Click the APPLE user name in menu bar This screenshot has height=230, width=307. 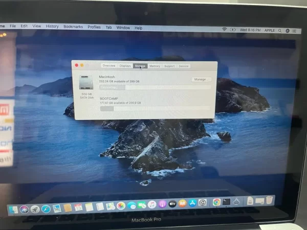click(270, 30)
